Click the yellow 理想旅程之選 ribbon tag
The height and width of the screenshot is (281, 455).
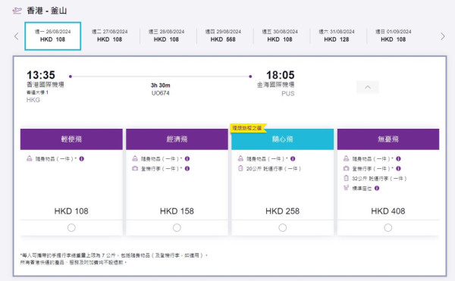coord(248,128)
